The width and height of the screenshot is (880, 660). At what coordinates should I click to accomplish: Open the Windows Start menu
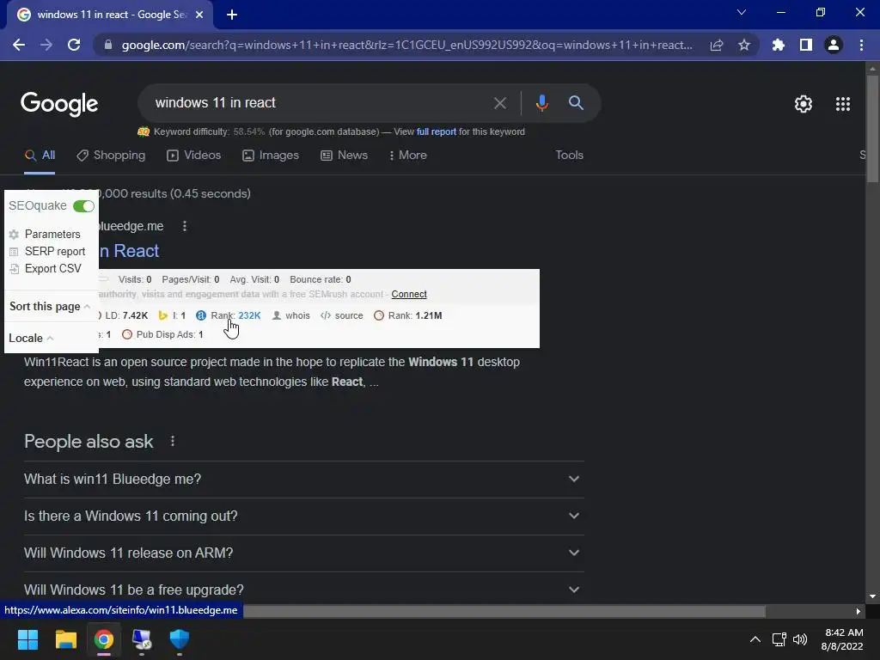tap(27, 639)
